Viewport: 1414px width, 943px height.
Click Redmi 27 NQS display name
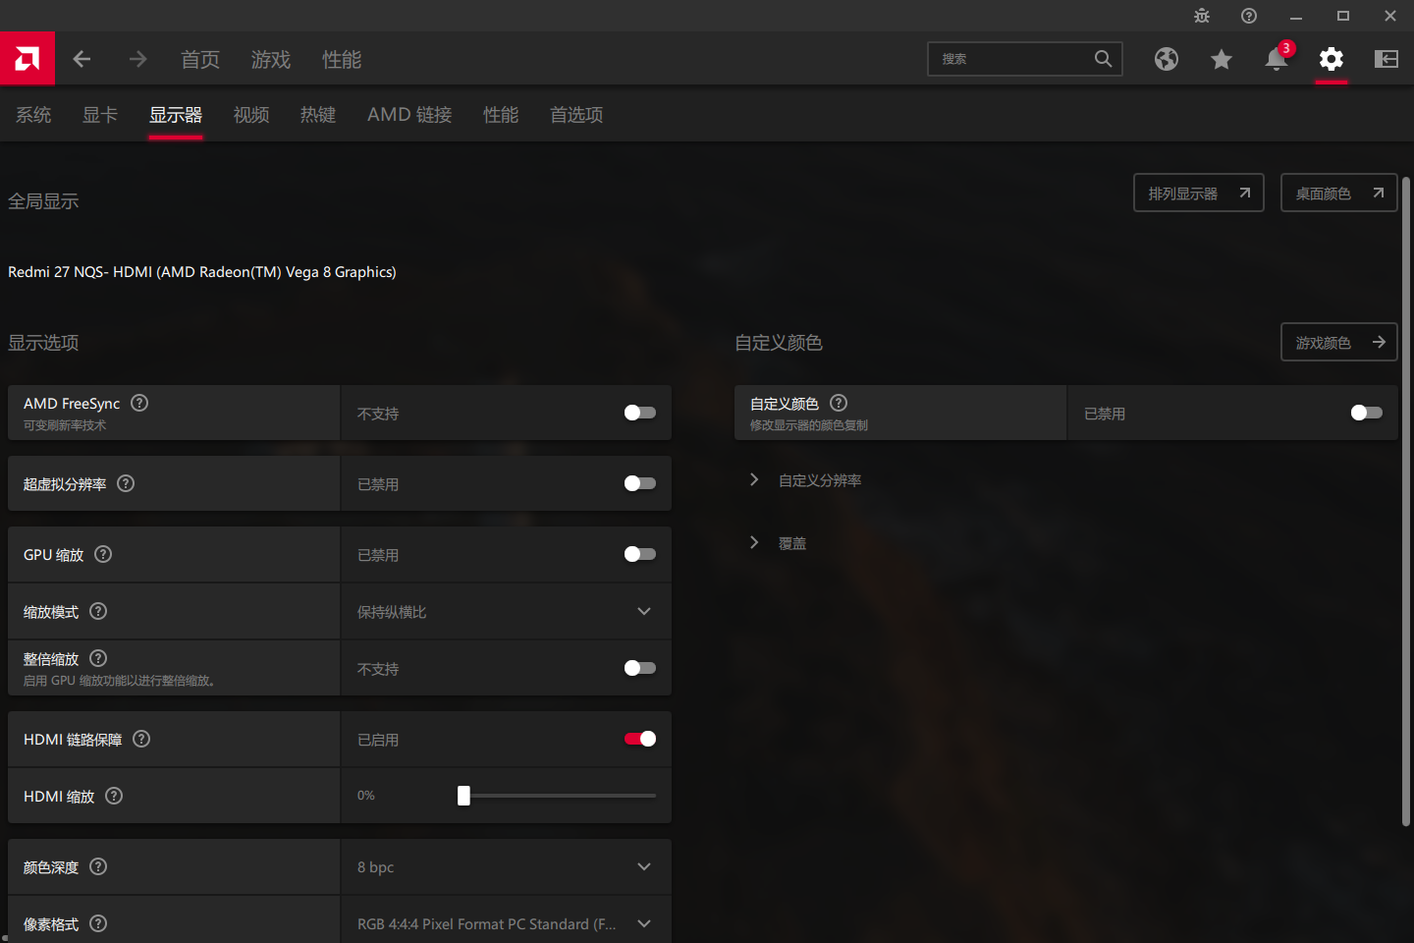tap(202, 272)
